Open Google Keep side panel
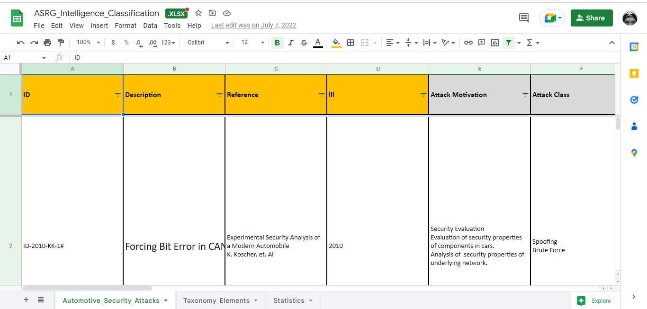This screenshot has width=647, height=309. pyautogui.click(x=634, y=73)
